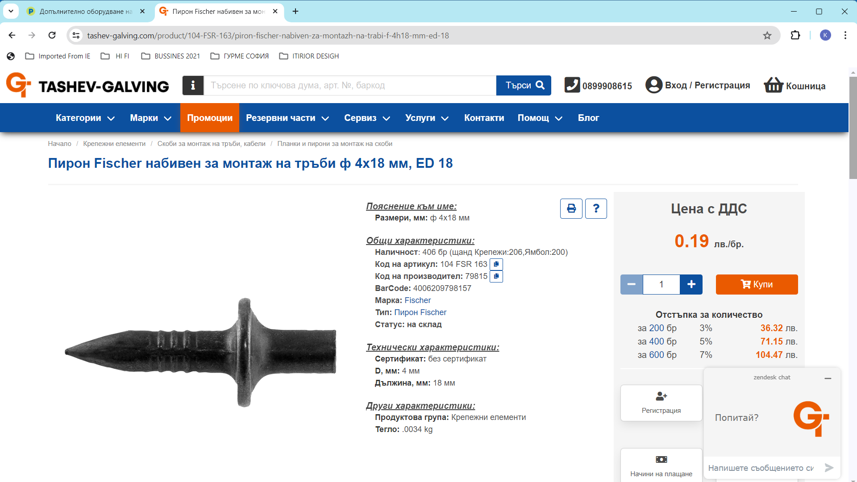
Task: Decrease quantity with the minus button
Action: [x=632, y=284]
